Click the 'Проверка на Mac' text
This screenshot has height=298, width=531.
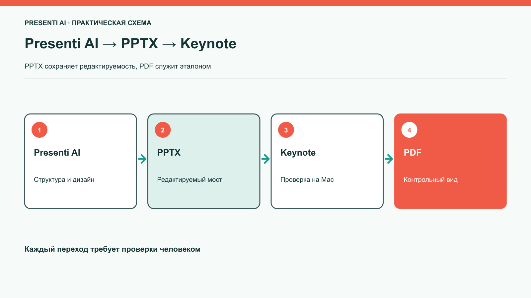point(307,179)
